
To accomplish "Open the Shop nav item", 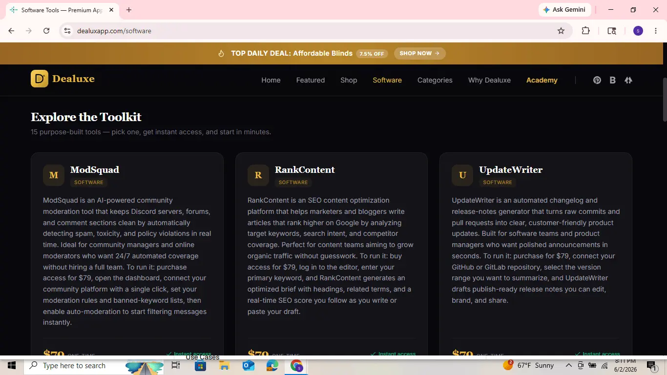I will (349, 80).
